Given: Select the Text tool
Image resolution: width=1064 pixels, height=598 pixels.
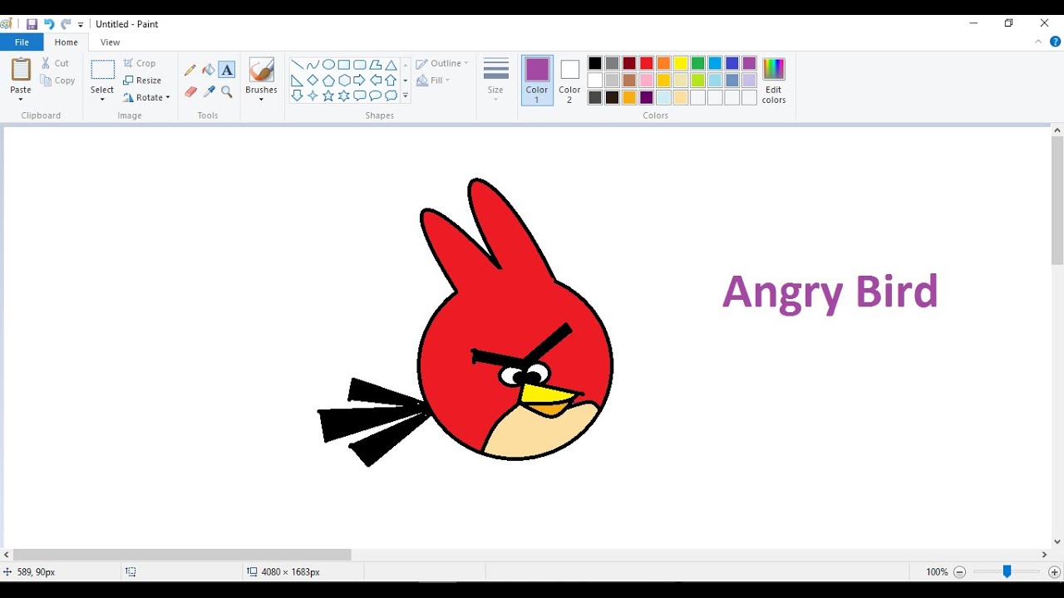Looking at the screenshot, I should coord(227,70).
